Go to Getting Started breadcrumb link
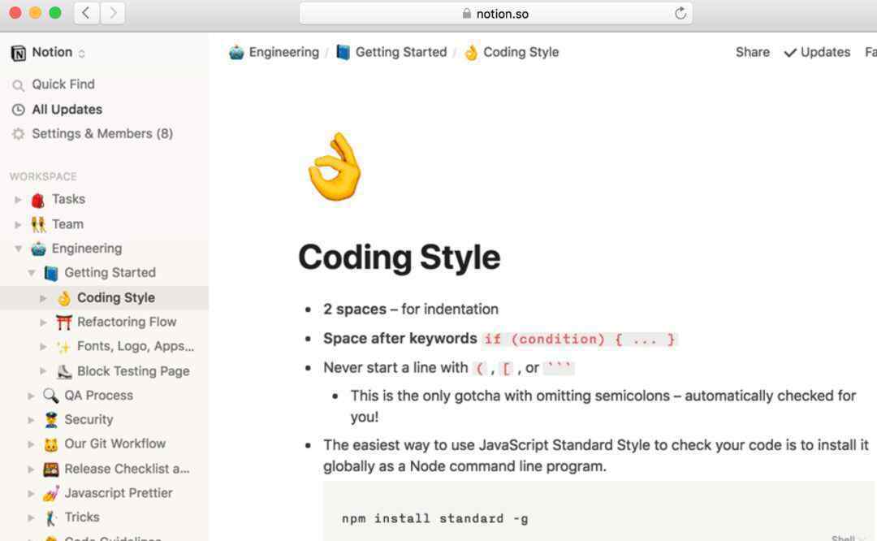The height and width of the screenshot is (541, 877). tap(401, 52)
